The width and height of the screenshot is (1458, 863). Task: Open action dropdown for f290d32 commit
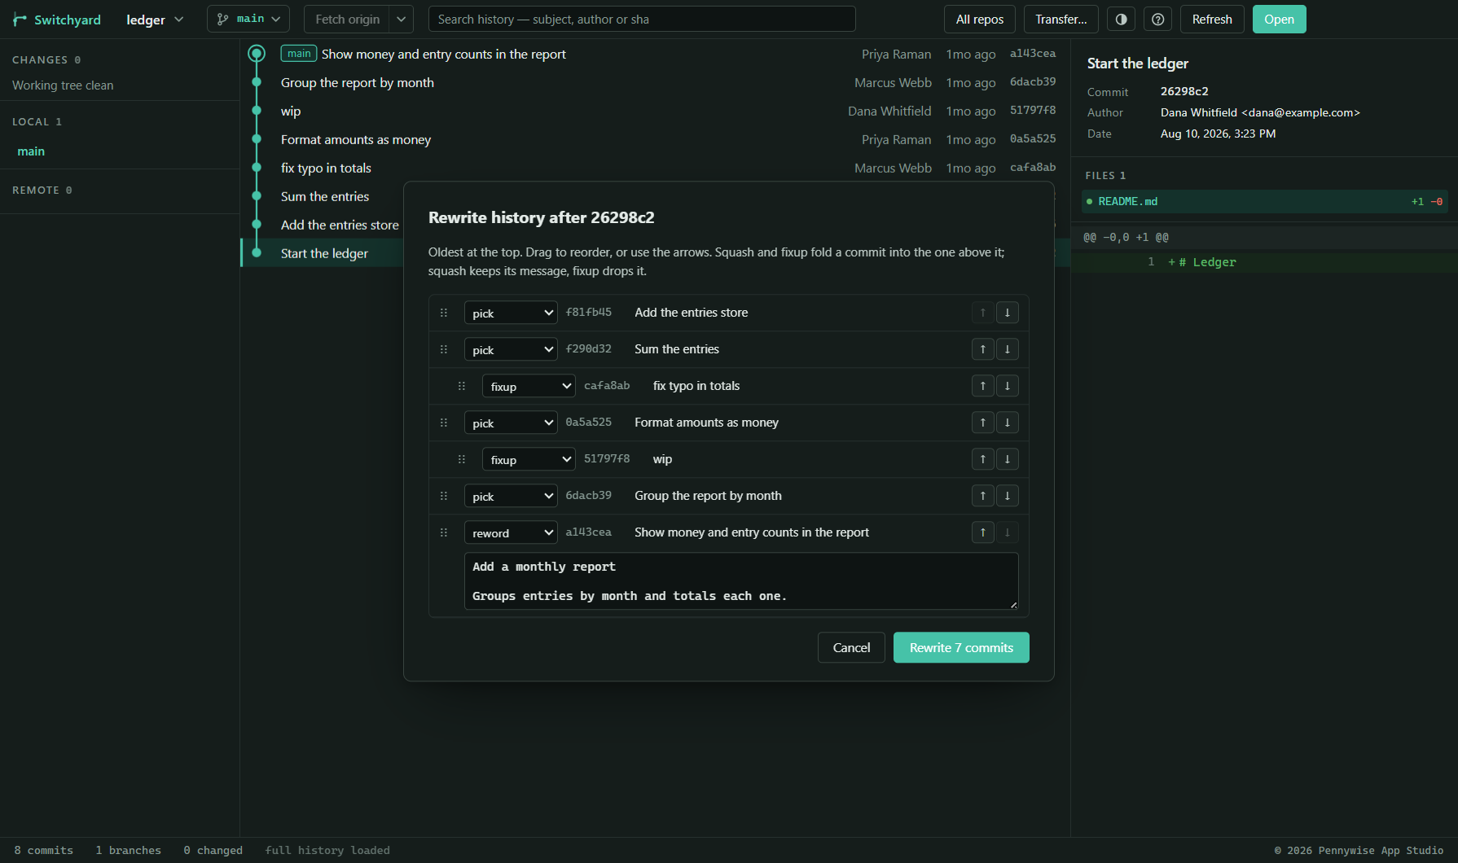click(x=511, y=349)
